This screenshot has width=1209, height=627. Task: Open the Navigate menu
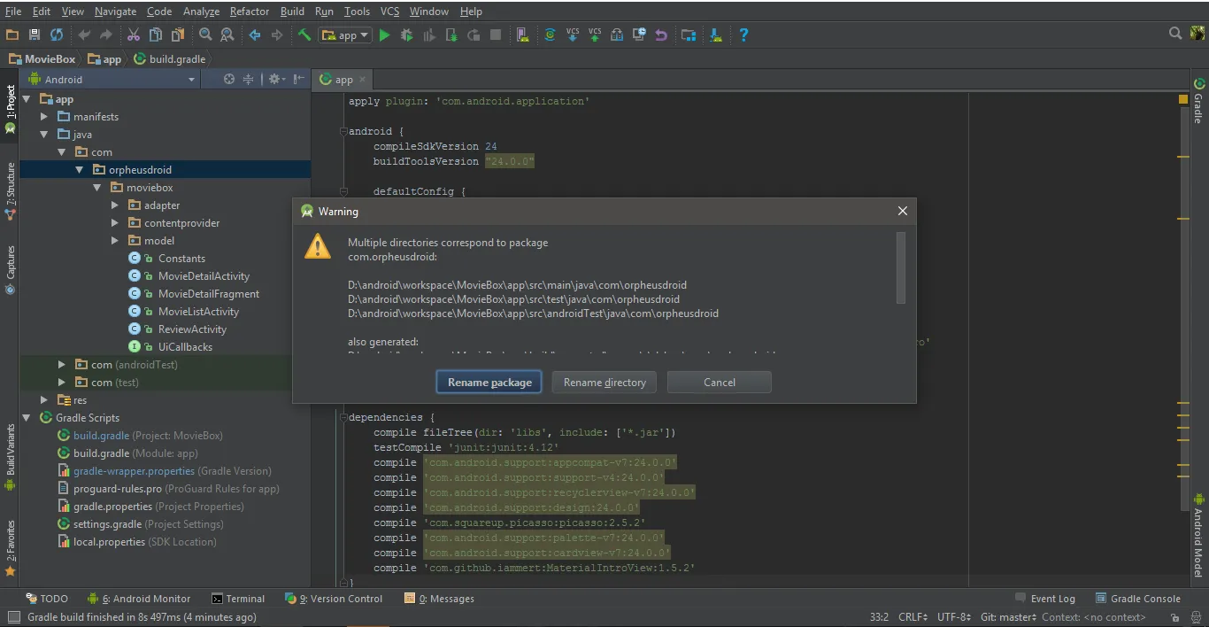click(115, 12)
